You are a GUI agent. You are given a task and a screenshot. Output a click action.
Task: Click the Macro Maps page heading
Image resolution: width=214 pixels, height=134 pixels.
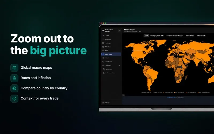pos(129,29)
